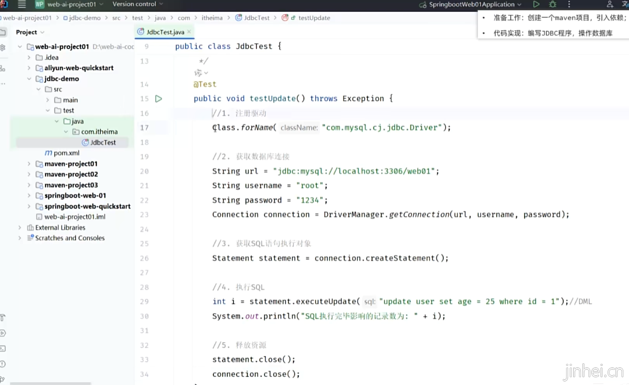Collapse the src folder
The image size is (629, 385).
(38, 89)
